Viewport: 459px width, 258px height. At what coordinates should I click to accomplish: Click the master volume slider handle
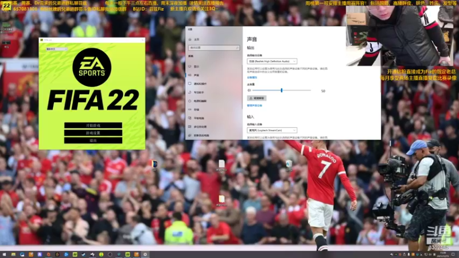coord(282,91)
